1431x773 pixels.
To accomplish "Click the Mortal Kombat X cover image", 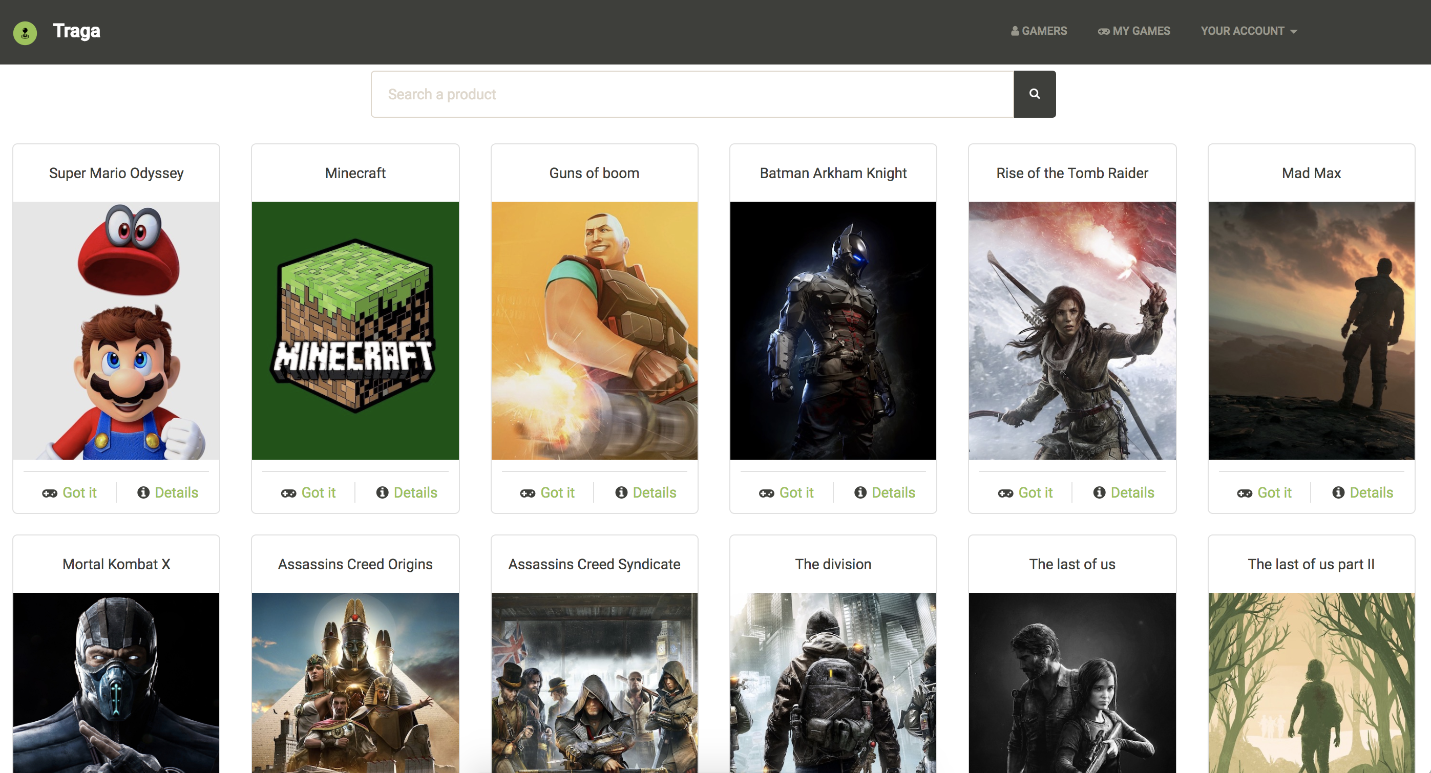I will coord(116,682).
